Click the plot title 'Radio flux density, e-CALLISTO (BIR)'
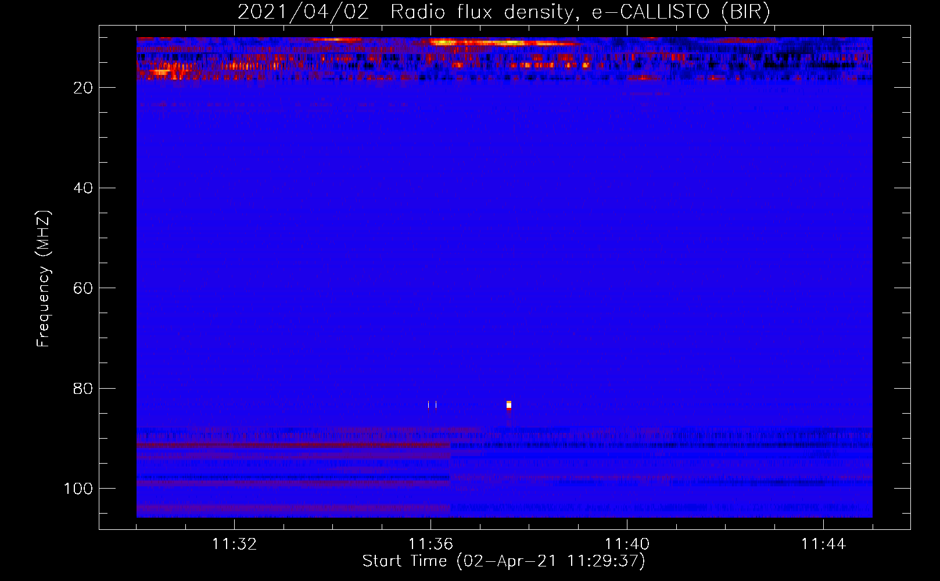Screen dimensions: 940x581 coord(580,12)
